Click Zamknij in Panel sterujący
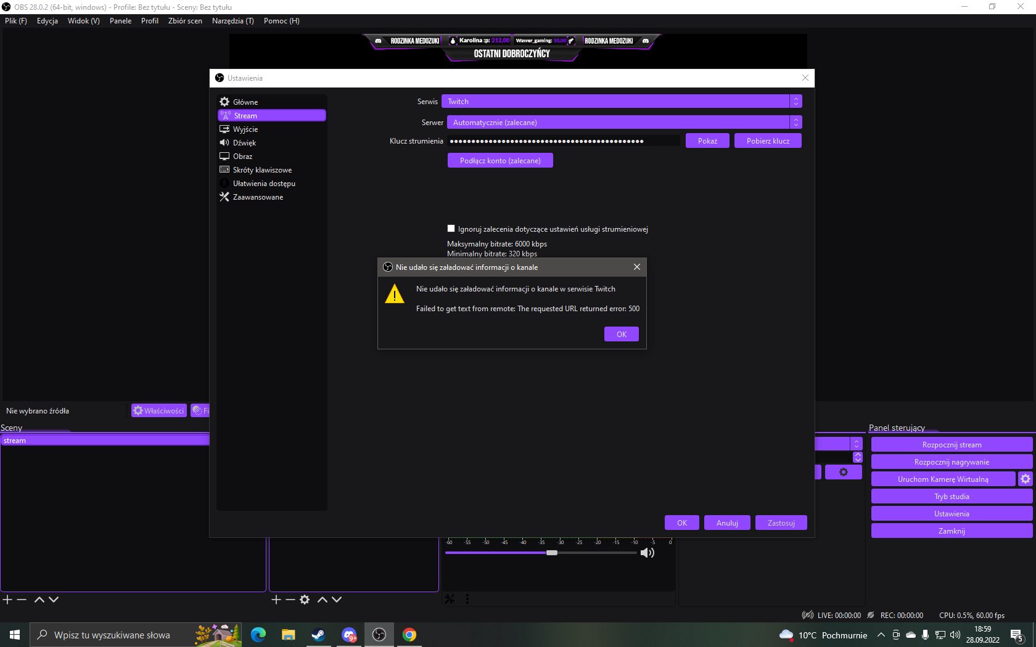This screenshot has width=1036, height=647. tap(952, 531)
